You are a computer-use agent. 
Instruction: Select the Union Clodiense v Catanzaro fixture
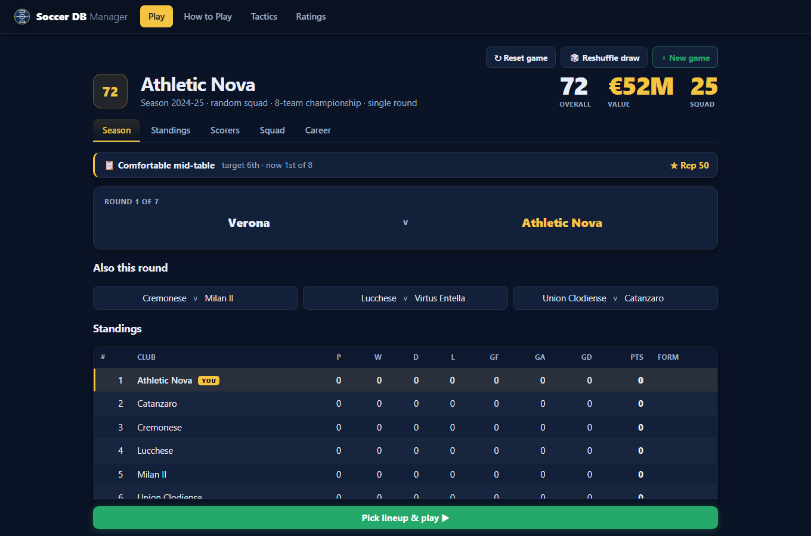coord(615,298)
